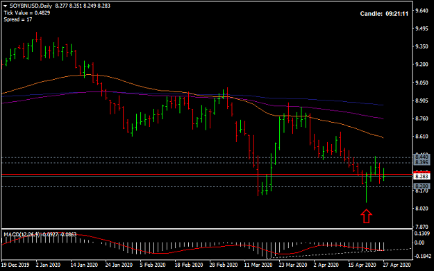The height and width of the screenshot is (271, 434).
Task: Click the 9.050 price axis value
Action: tap(422, 82)
